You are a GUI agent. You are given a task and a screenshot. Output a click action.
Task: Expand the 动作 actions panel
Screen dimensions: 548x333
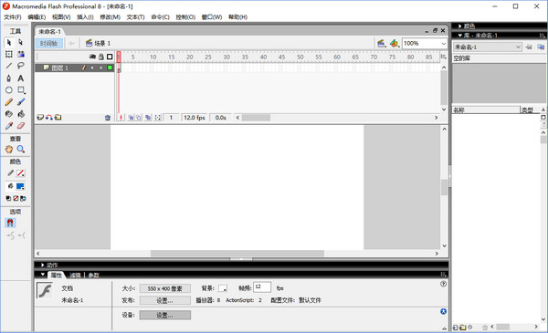pyautogui.click(x=42, y=265)
